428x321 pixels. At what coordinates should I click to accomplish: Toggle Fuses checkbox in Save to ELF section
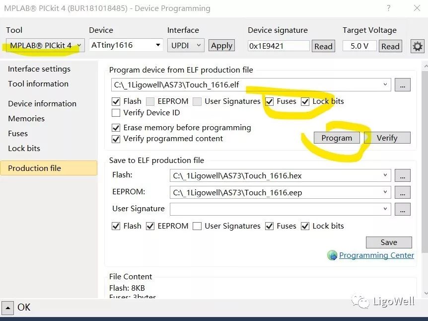270,226
